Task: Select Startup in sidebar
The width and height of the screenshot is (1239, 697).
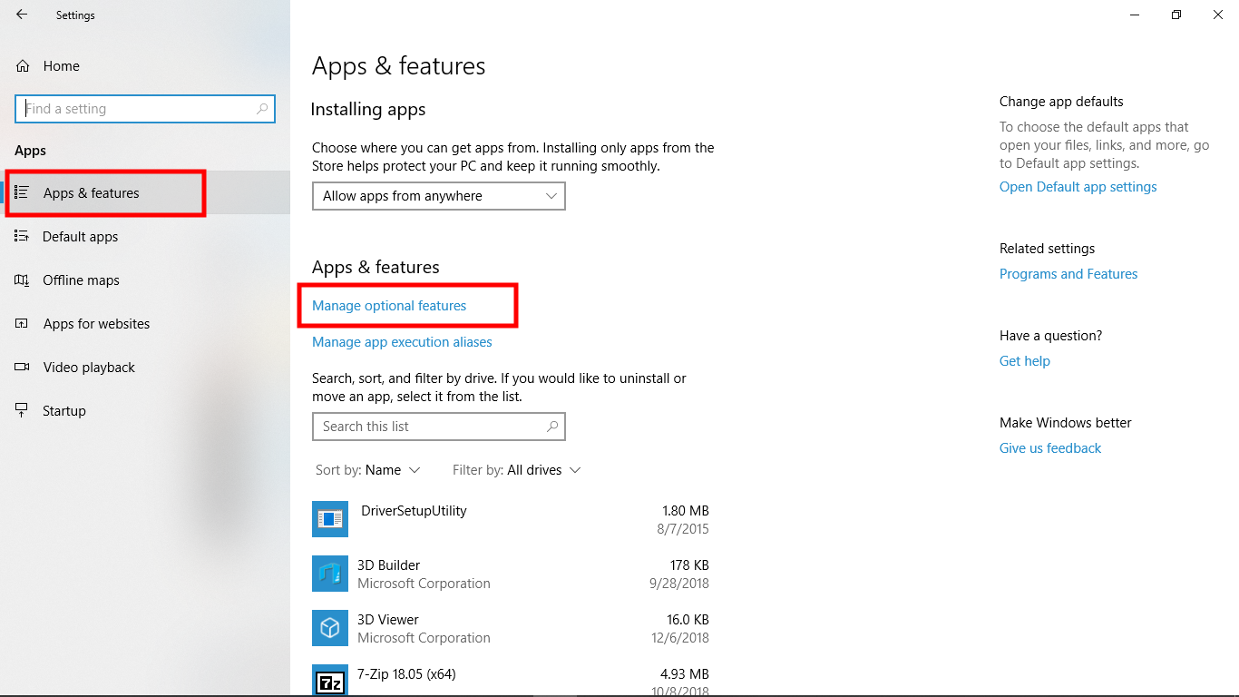Action: click(x=145, y=410)
